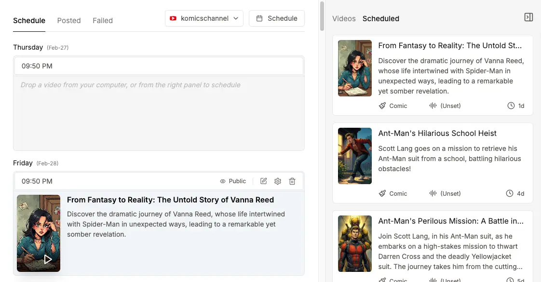
Task: Open From Fantasy to Reality title in Friday slot
Action: click(x=170, y=200)
